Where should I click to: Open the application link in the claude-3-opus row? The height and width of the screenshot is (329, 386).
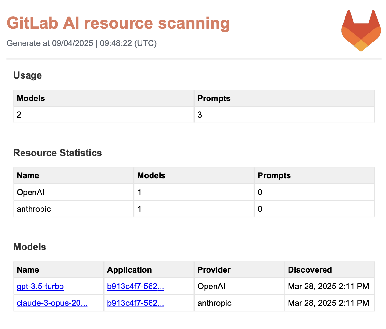click(135, 303)
